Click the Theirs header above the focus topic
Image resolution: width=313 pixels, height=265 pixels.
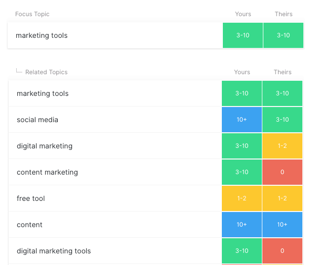tap(284, 14)
